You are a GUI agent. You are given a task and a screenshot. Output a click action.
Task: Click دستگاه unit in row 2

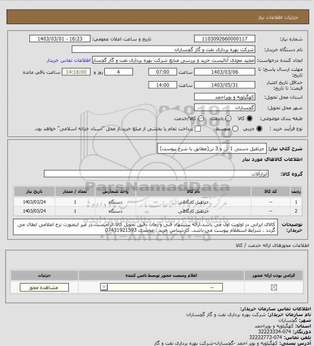(116, 211)
